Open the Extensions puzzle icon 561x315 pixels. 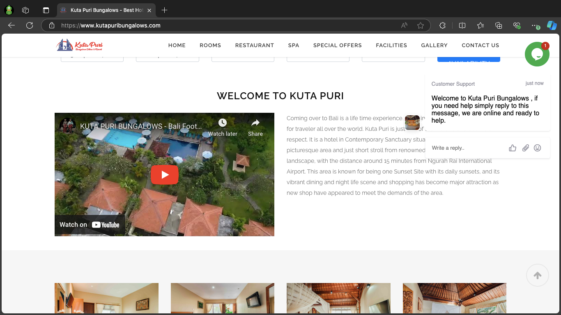pos(442,25)
